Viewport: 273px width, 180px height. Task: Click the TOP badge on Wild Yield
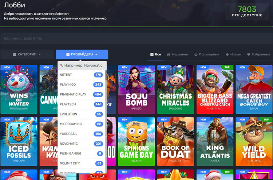click(x=266, y=120)
